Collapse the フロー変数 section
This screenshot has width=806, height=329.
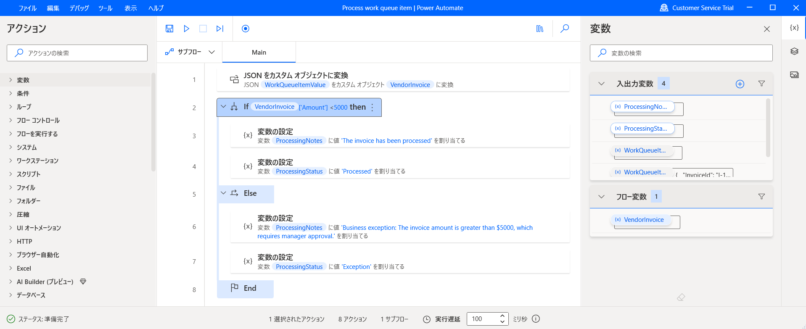(x=602, y=197)
